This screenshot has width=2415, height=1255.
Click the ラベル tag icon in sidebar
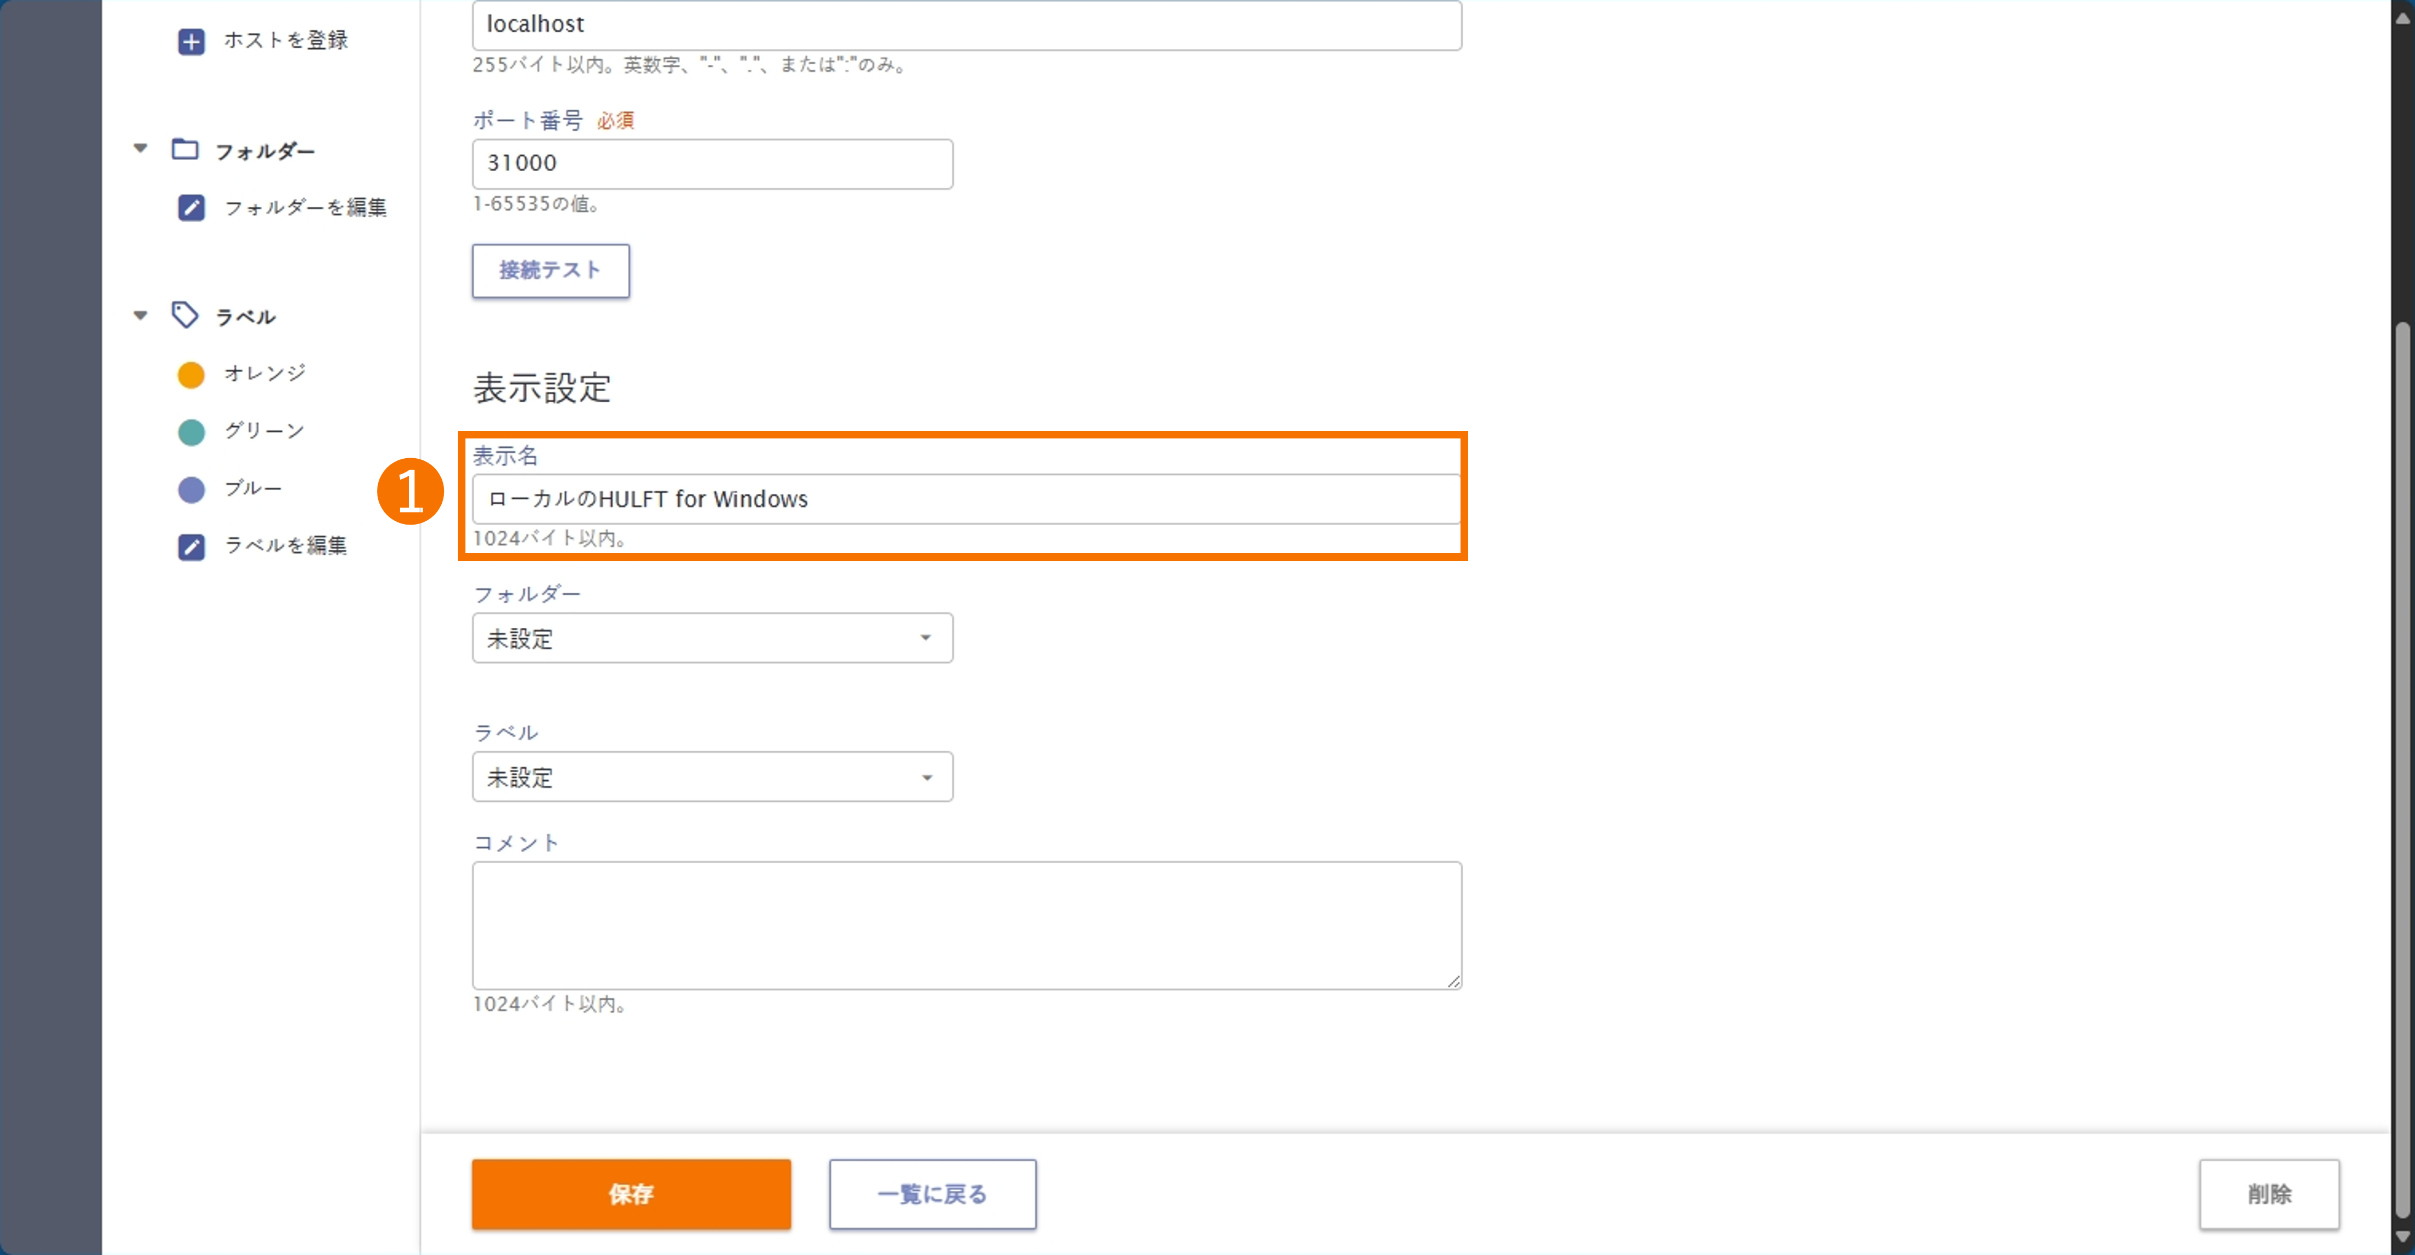coord(184,315)
